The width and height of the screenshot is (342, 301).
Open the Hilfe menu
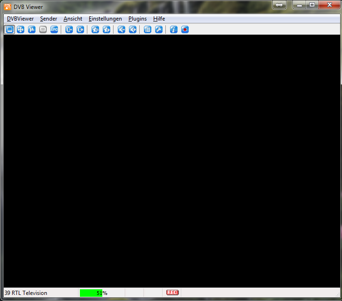(159, 19)
